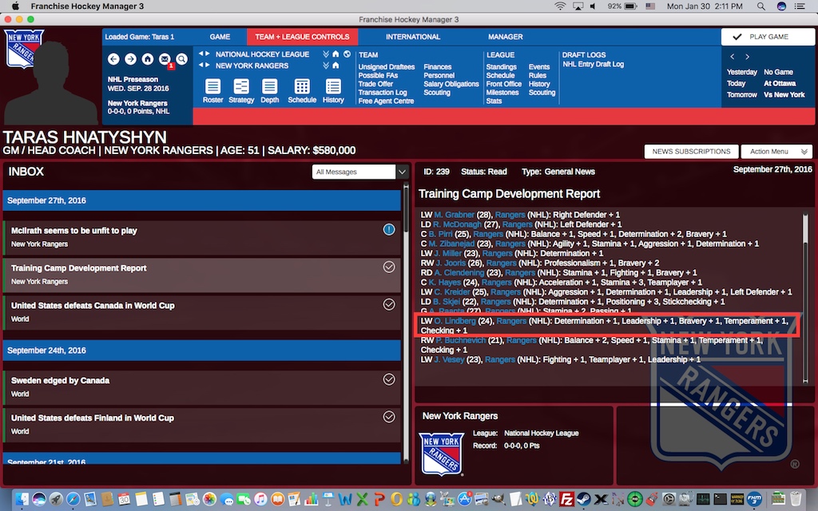The image size is (818, 511).
Task: Toggle read checkmark on United States defeats Finland
Action: pos(389,417)
